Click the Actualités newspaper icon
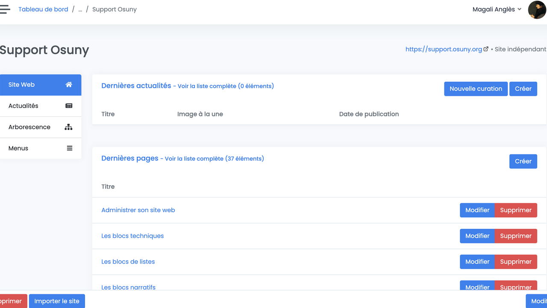547x308 pixels. [x=69, y=106]
